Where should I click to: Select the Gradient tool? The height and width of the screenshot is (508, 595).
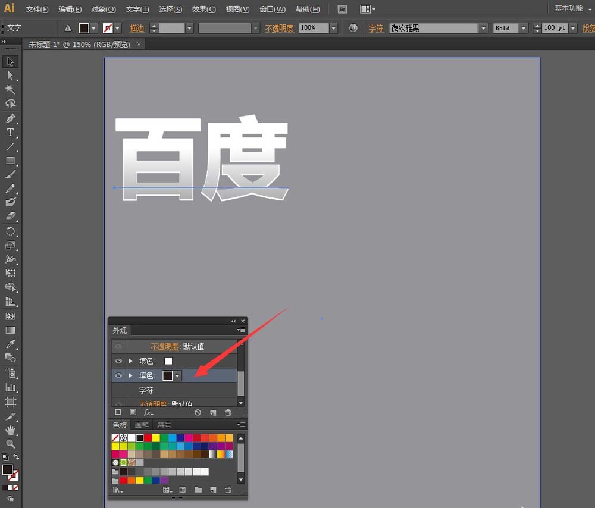coord(10,330)
